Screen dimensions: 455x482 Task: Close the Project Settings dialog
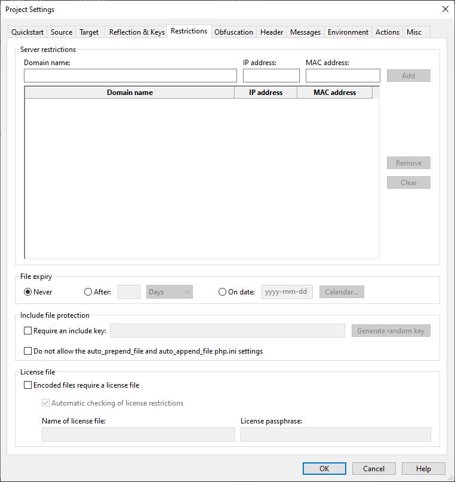pyautogui.click(x=445, y=9)
